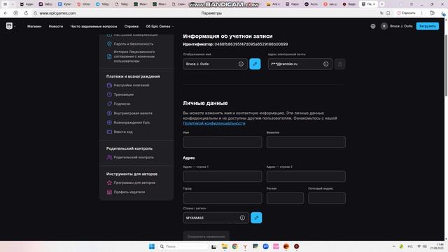Image resolution: width=448 pixels, height=252 pixels.
Task: Click info icon in country field
Action: tap(242, 218)
